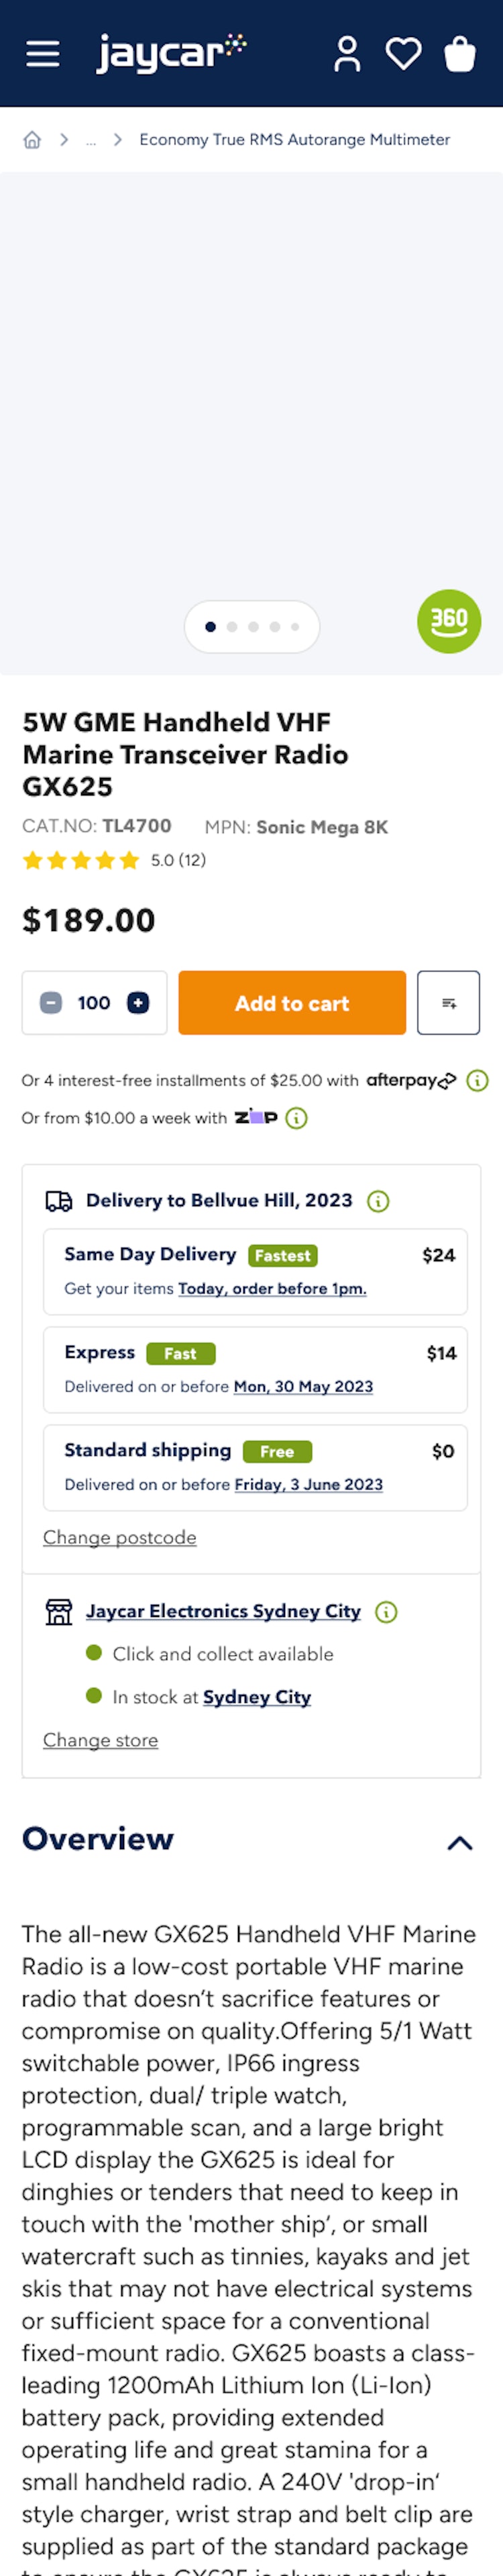The height and width of the screenshot is (2576, 503).
Task: Expand the collapsed breadcrumb ellipsis
Action: (x=91, y=140)
